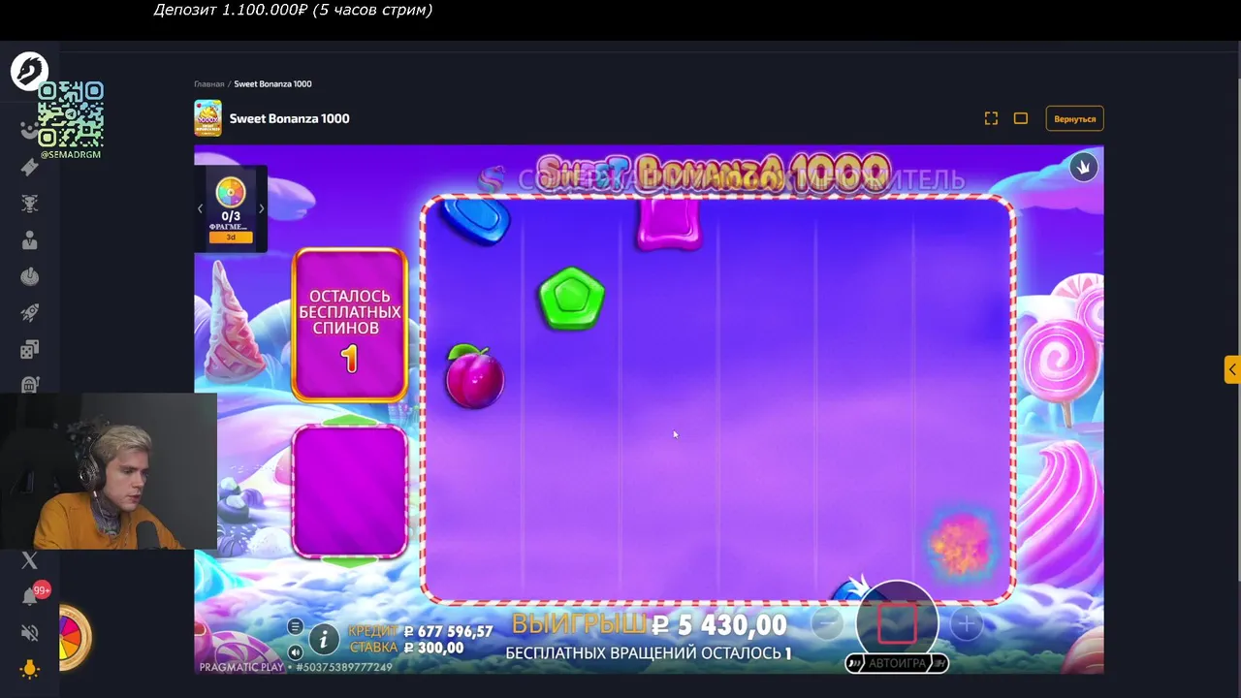The height and width of the screenshot is (698, 1241).
Task: Show previous promo card arrow
Action: [201, 208]
